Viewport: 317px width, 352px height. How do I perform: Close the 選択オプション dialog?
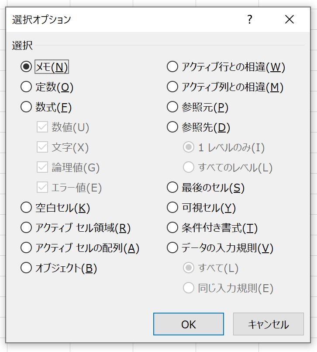(x=289, y=19)
